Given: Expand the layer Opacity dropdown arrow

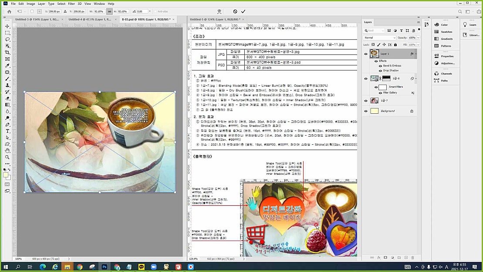Looking at the screenshot, I should 418,38.
